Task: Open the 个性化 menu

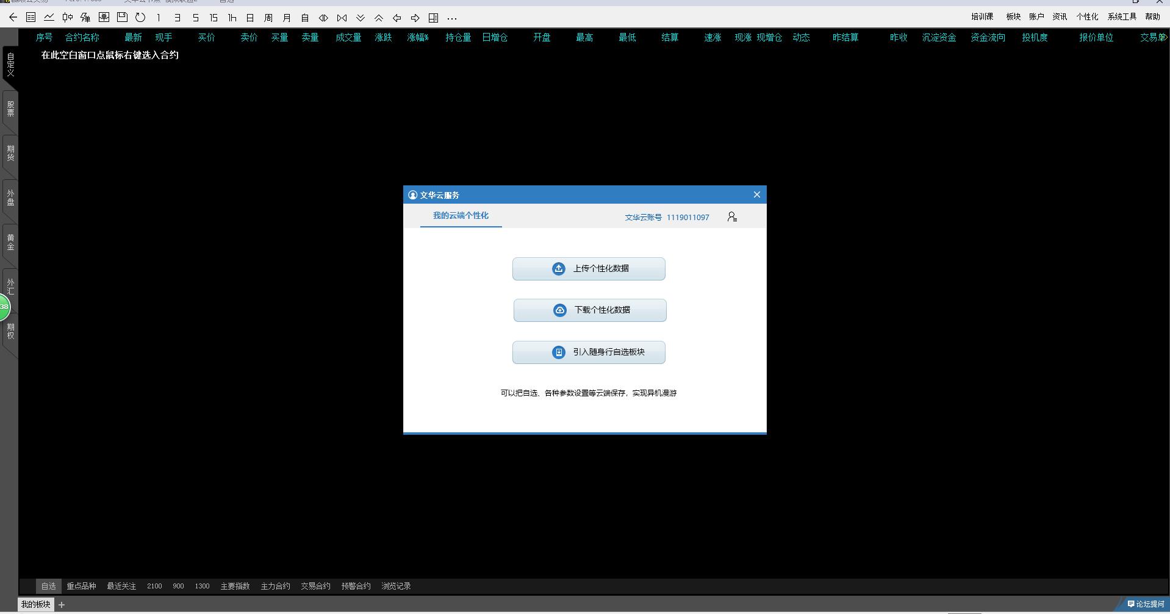Action: click(x=1086, y=17)
